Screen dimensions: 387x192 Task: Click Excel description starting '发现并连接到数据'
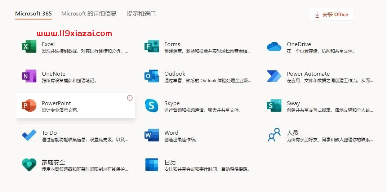coord(85,51)
